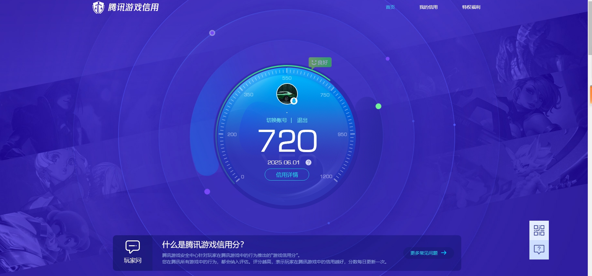This screenshot has width=592, height=276.
Task: Open the 特权福利 menu item
Action: pos(471,7)
